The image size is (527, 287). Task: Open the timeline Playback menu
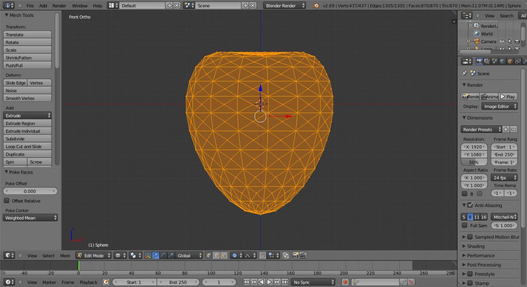[88, 282]
